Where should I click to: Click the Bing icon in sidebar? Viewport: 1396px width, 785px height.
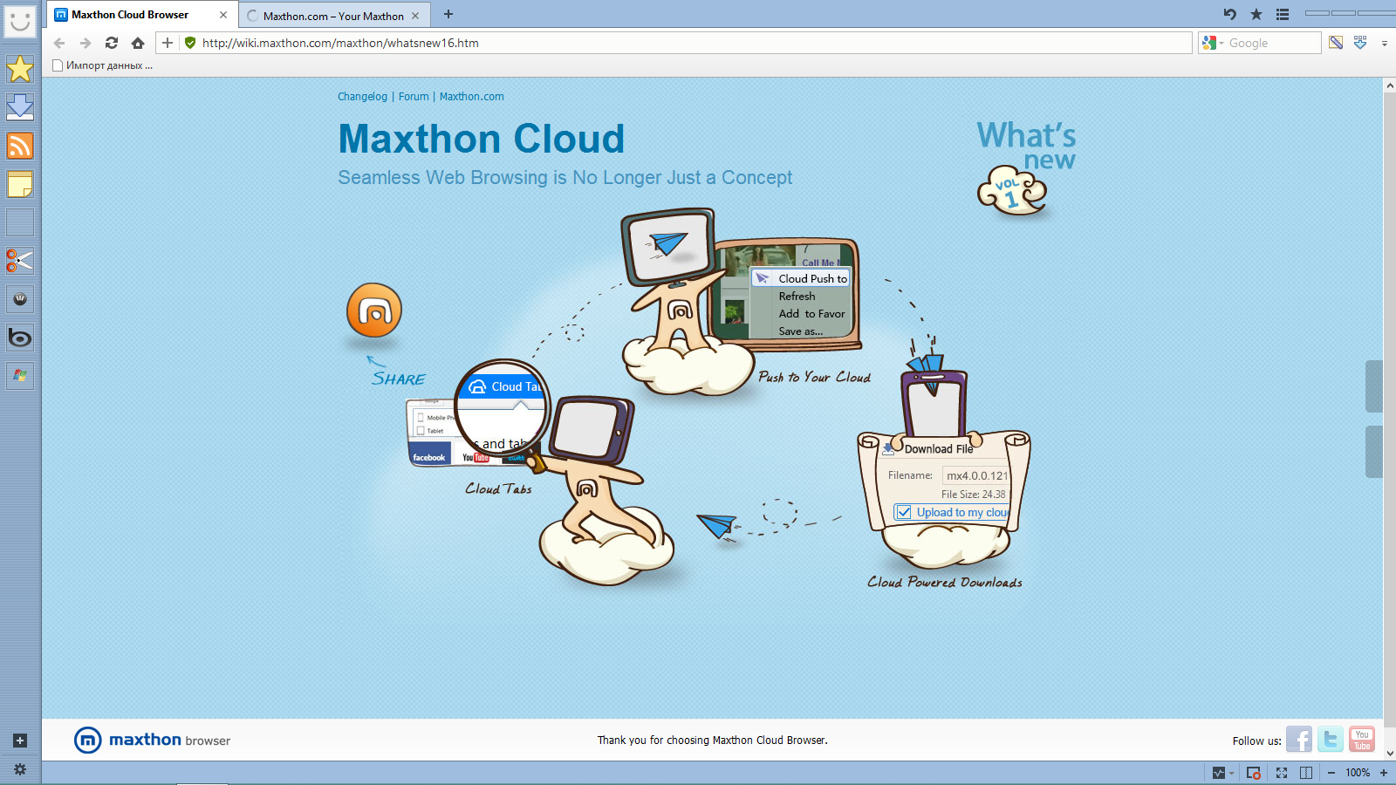coord(19,338)
